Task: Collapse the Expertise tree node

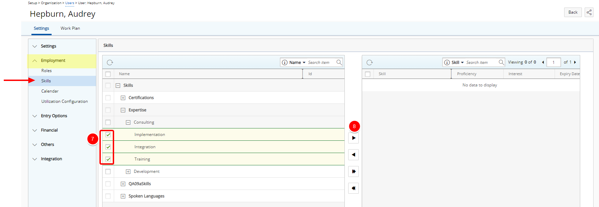Action: (123, 110)
